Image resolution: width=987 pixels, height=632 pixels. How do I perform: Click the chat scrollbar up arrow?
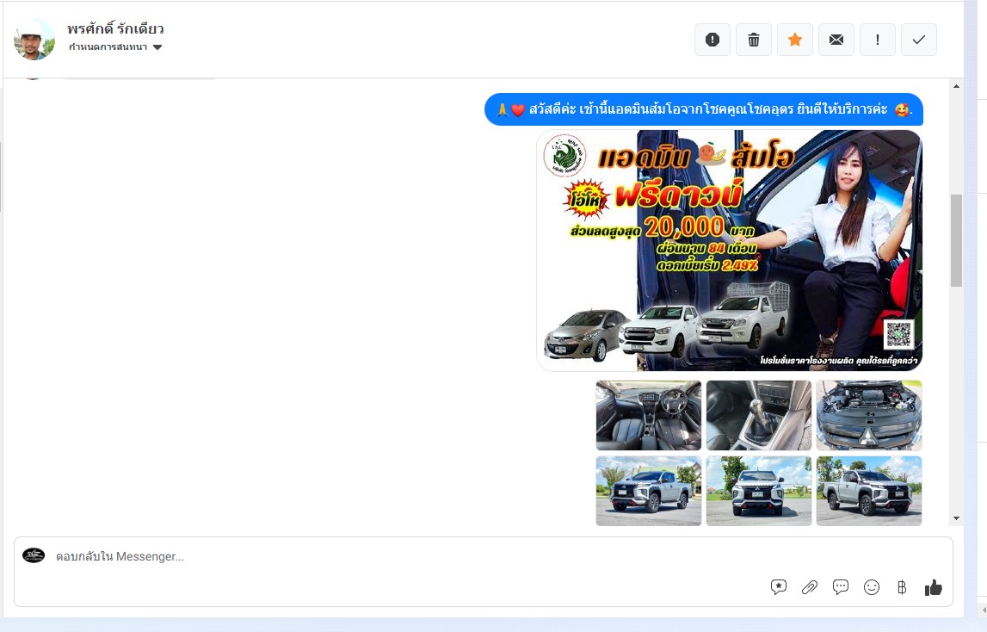click(x=956, y=86)
